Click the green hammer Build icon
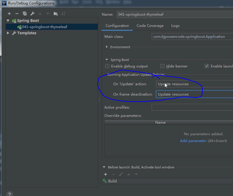Image resolution: width=233 pixels, height=196 pixels. pyautogui.click(x=104, y=181)
